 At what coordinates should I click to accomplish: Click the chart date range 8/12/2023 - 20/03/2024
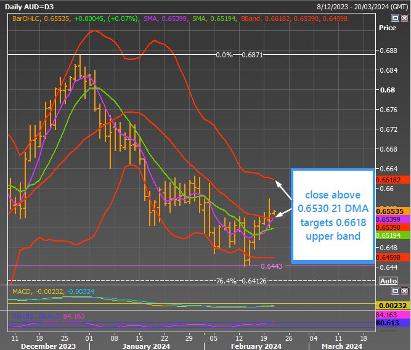coord(362,7)
